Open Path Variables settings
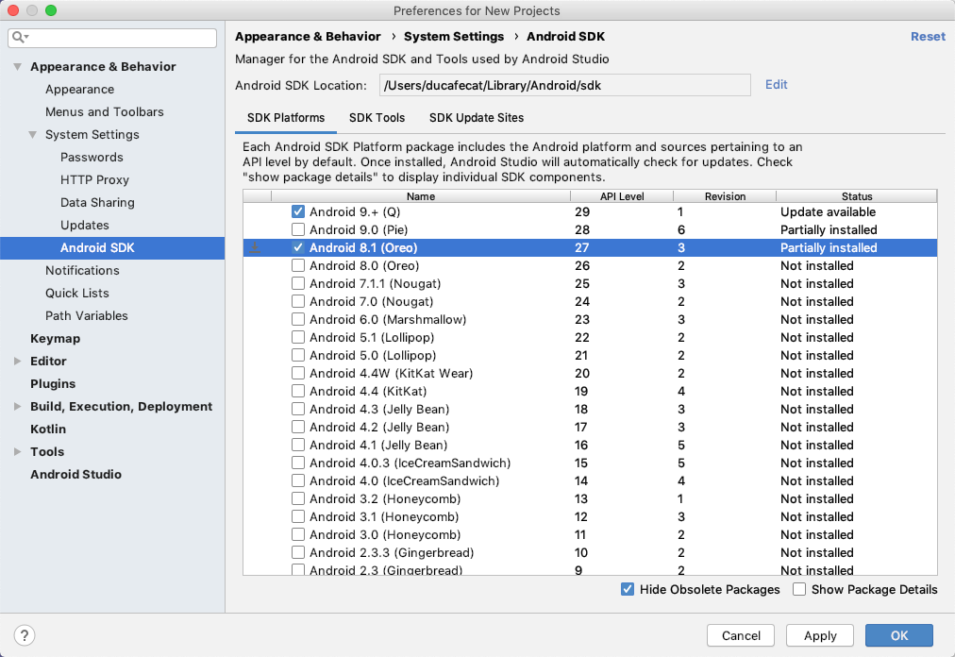 (x=87, y=315)
